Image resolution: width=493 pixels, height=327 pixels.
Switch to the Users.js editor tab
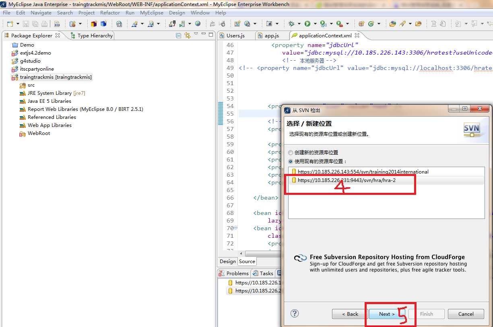coord(235,35)
